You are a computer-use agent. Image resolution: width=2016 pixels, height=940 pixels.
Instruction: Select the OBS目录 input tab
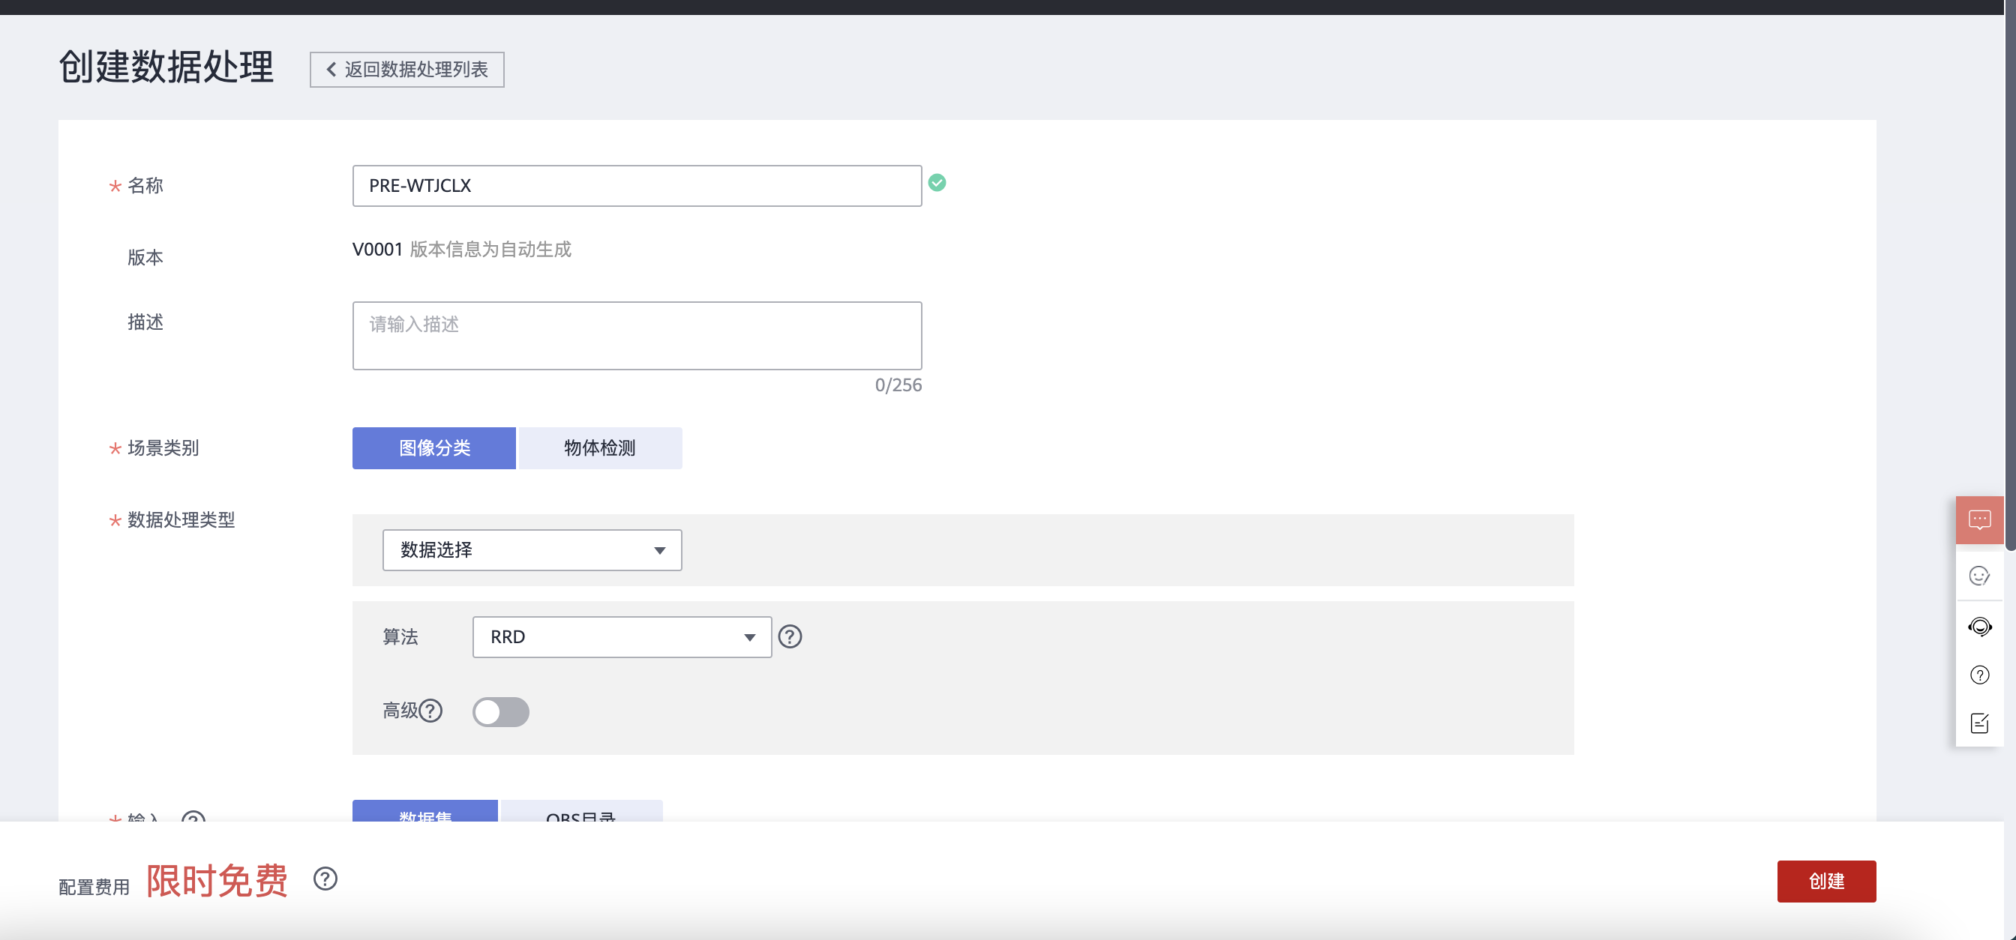(581, 811)
